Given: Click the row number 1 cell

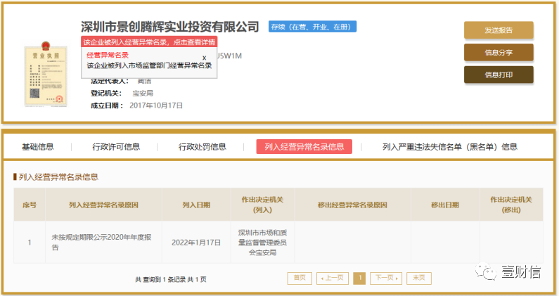Looking at the screenshot, I should [x=30, y=243].
